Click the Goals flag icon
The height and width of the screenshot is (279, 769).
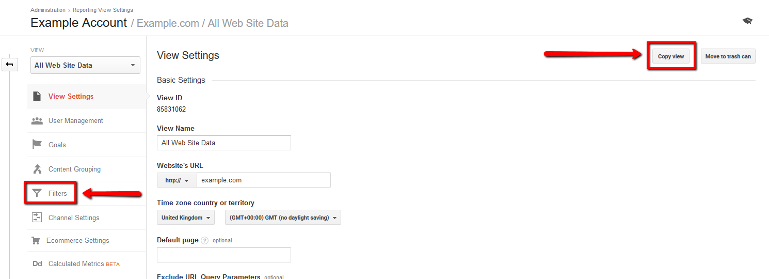coord(37,145)
